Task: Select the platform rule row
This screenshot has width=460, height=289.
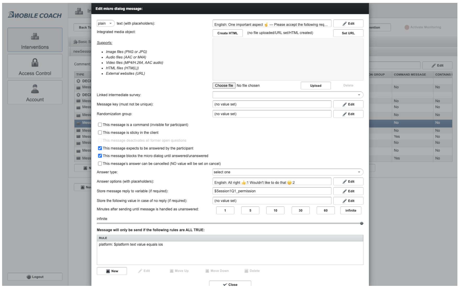Action: (x=131, y=244)
